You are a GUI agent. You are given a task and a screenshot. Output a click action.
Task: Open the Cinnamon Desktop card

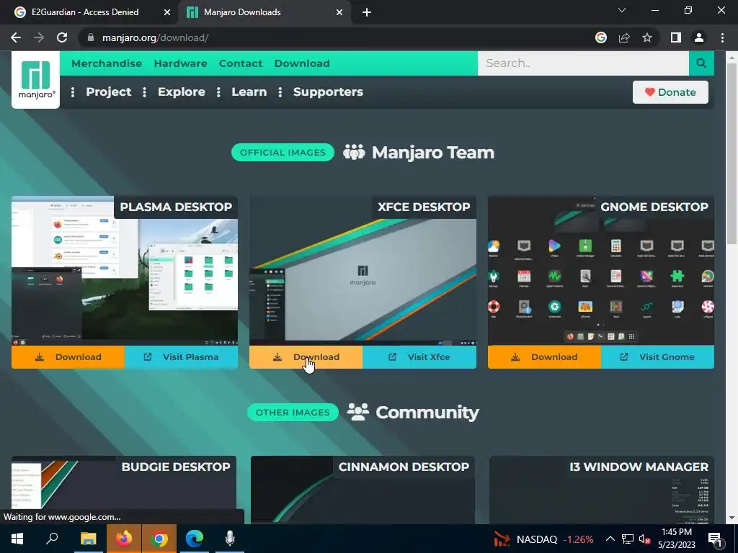click(363, 490)
